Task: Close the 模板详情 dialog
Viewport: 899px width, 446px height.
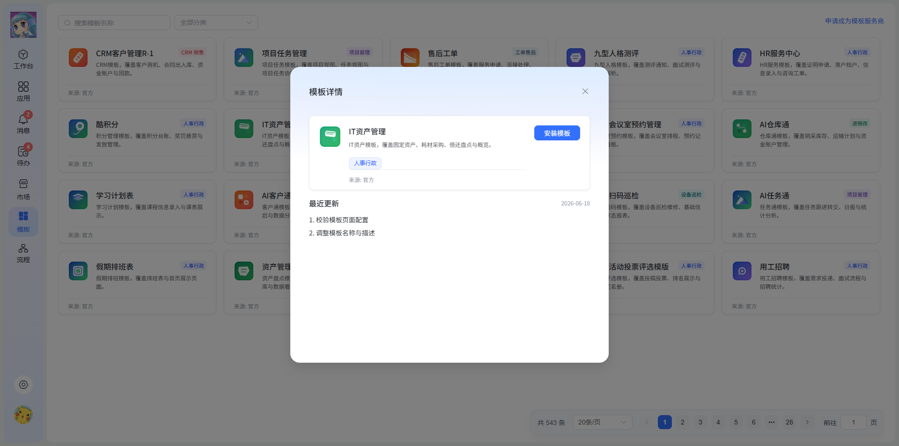Action: [585, 91]
